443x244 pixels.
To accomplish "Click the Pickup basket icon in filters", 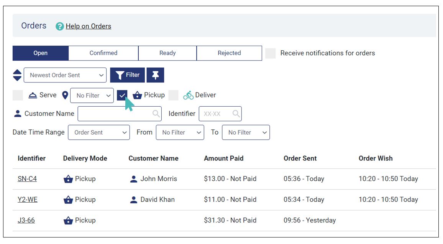I will pos(137,95).
